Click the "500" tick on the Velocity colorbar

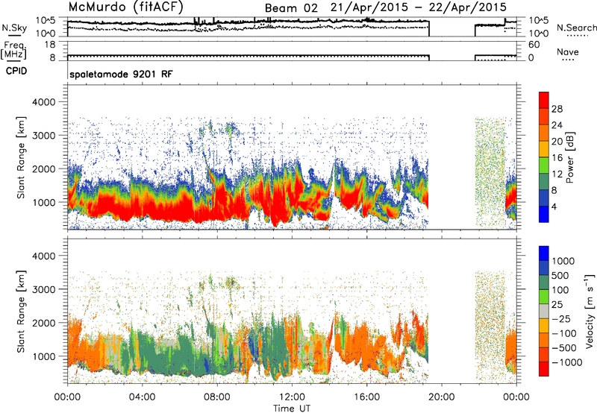560,275
